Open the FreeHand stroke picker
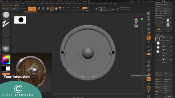 tap(6, 24)
